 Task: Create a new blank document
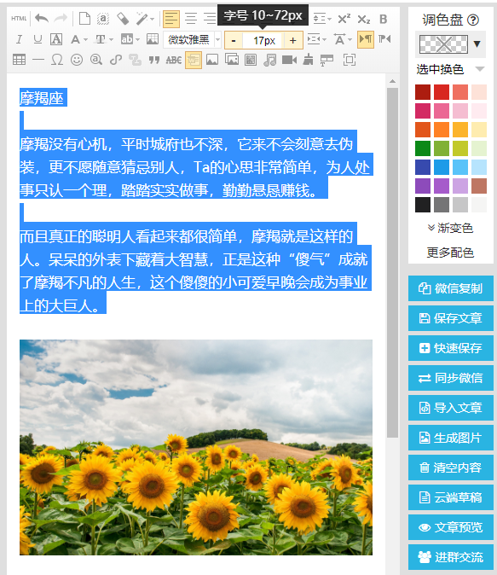tap(84, 18)
